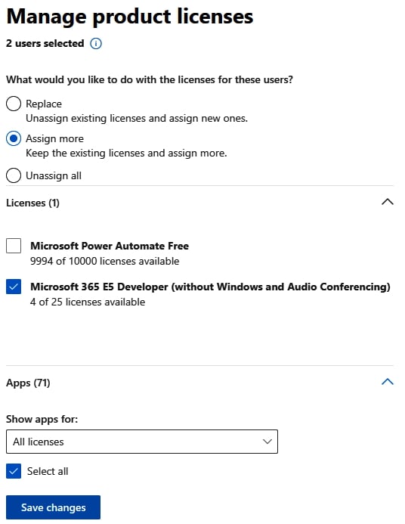Click the Microsoft Power Automate Free label
The width and height of the screenshot is (405, 524).
(x=110, y=246)
